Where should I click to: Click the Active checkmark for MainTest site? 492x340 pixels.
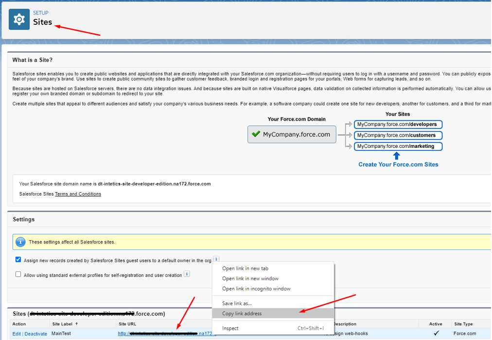[x=436, y=333]
